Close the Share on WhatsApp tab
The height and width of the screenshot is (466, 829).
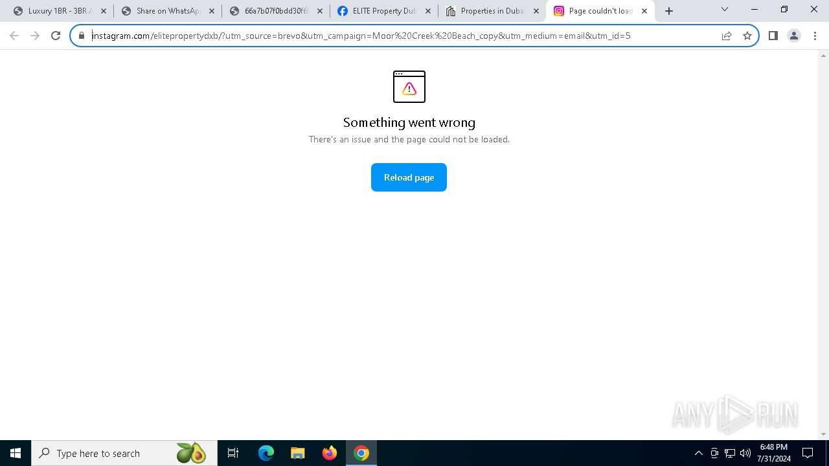coord(212,11)
